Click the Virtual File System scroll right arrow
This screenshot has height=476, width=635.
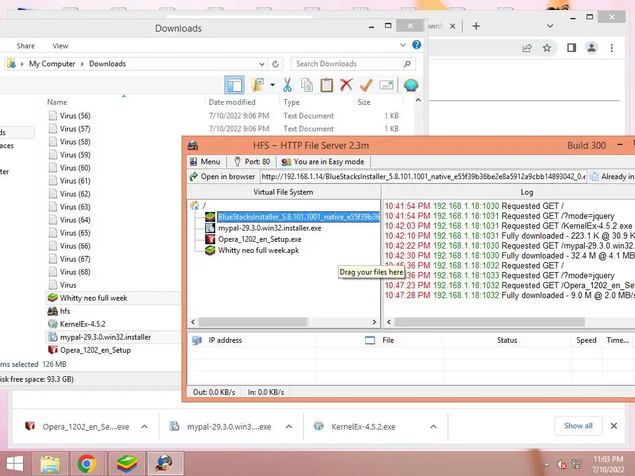pyautogui.click(x=374, y=322)
